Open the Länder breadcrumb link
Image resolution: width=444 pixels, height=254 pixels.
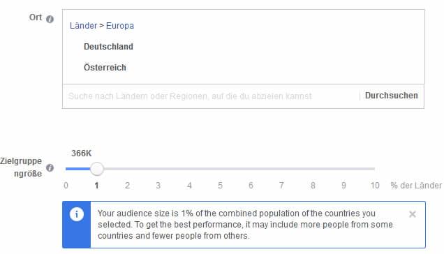pyautogui.click(x=83, y=26)
